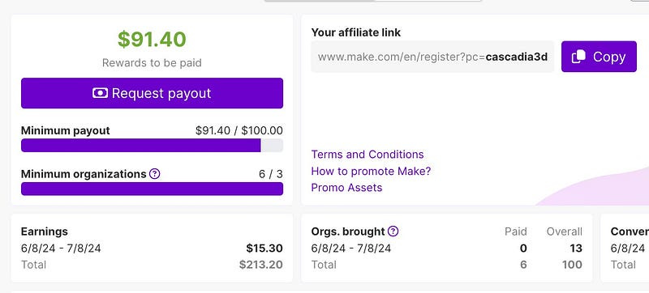This screenshot has height=293, width=649.
Task: Click the Minimum organizations help icon
Action: 154,174
